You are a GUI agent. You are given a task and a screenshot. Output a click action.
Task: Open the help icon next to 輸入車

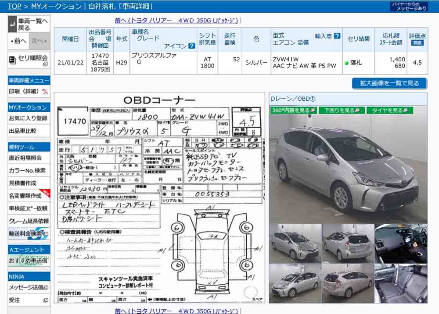(337, 36)
